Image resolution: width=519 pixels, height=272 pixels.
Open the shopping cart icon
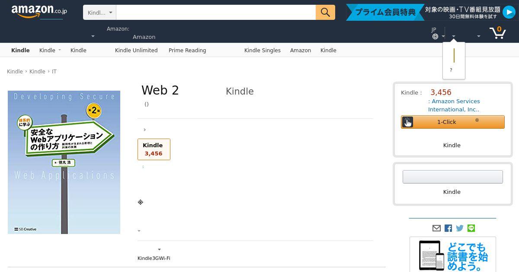(497, 32)
